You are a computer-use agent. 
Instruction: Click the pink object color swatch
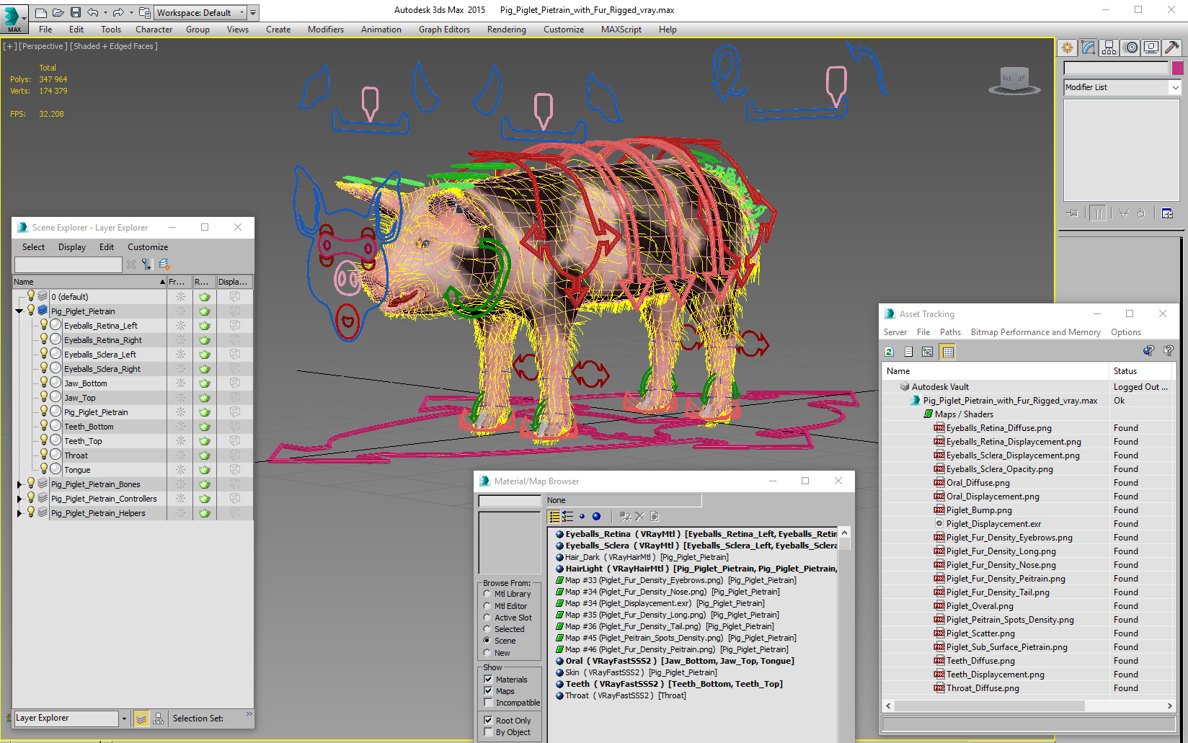pos(1177,68)
